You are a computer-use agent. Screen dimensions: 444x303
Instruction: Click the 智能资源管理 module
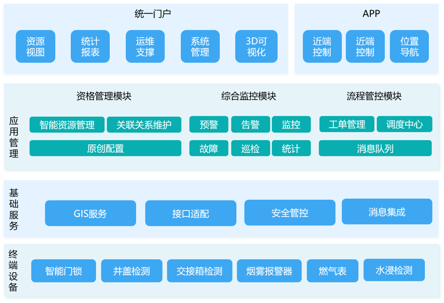click(67, 125)
